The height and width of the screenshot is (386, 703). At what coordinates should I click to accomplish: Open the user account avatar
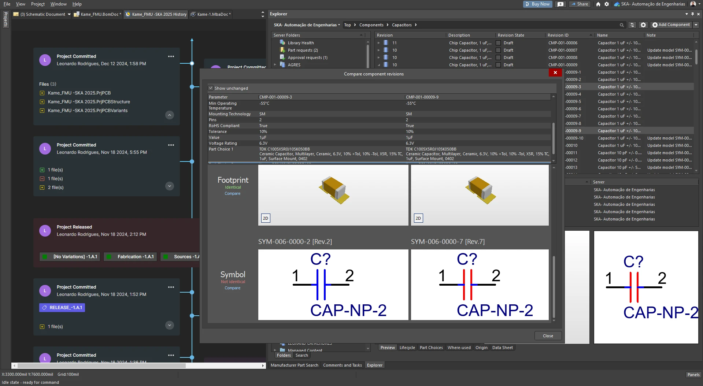(x=693, y=4)
